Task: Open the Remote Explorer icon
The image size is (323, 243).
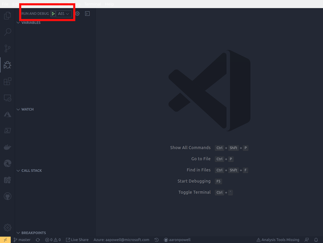Action: (7, 98)
